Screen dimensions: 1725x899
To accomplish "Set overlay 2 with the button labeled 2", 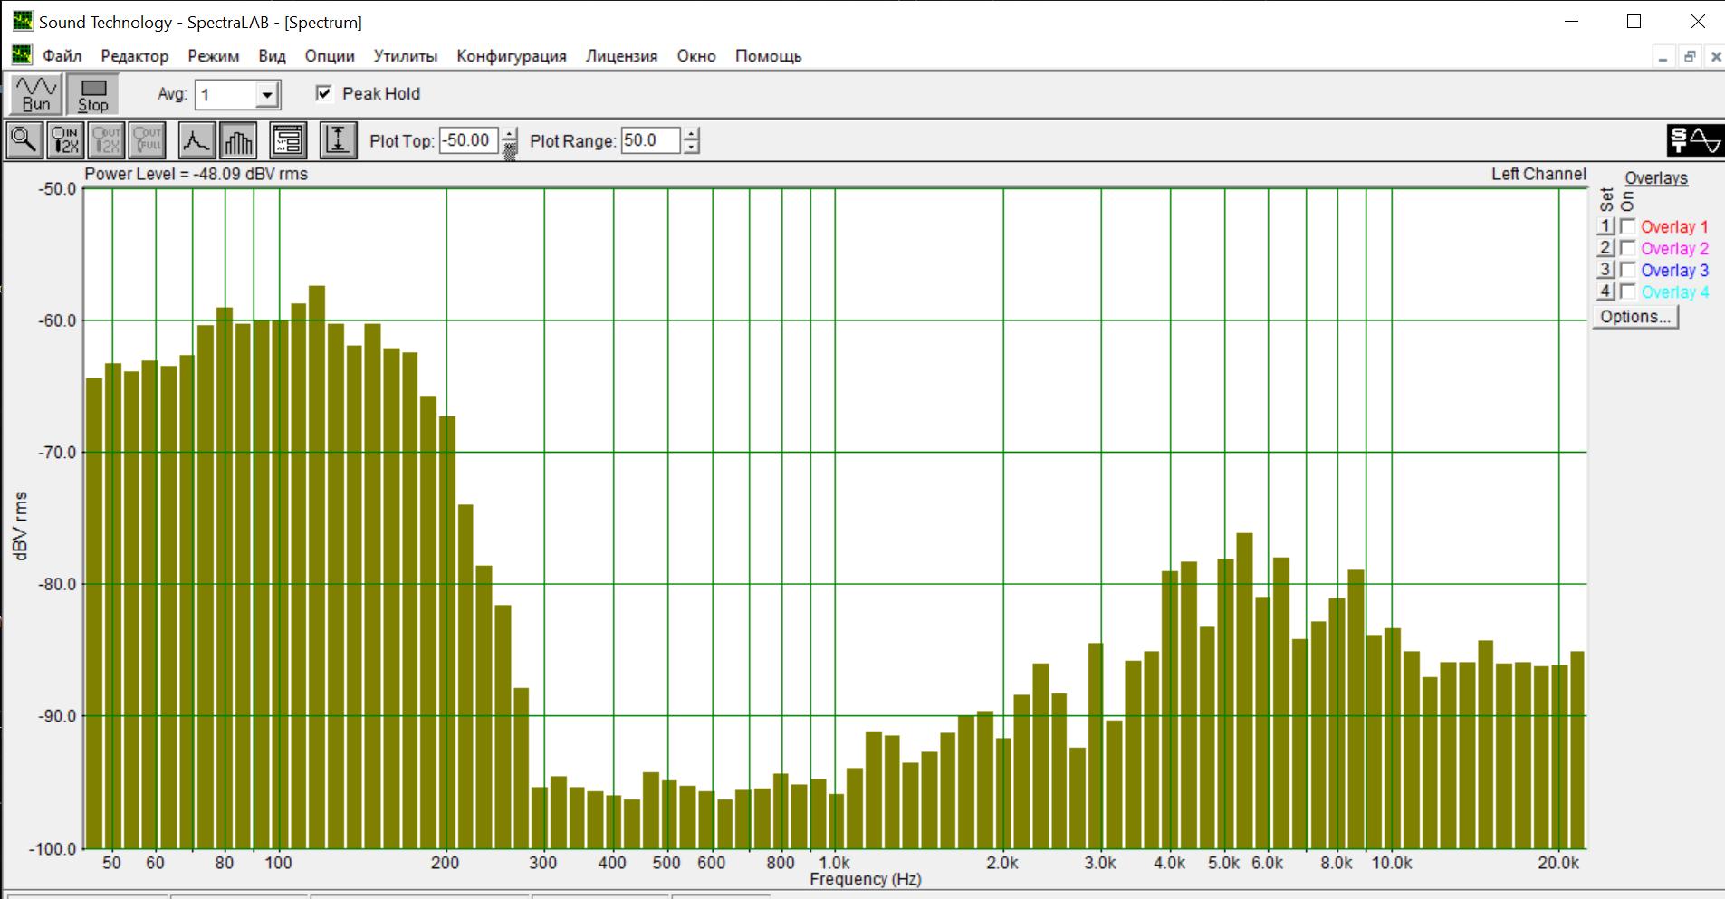I will [x=1605, y=248].
